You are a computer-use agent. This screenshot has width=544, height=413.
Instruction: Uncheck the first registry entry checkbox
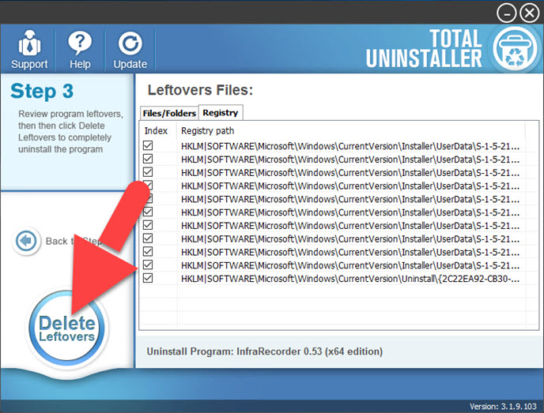[x=148, y=146]
